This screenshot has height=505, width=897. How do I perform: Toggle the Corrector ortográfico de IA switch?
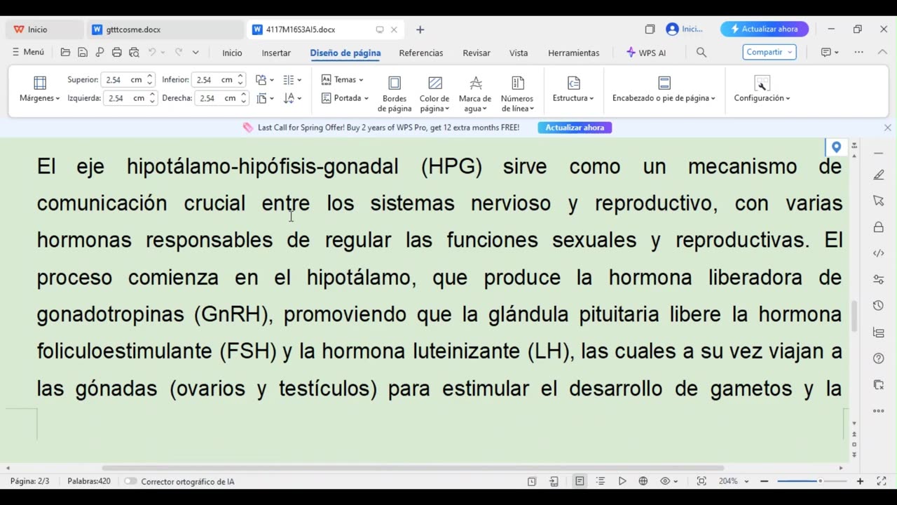coord(130,481)
